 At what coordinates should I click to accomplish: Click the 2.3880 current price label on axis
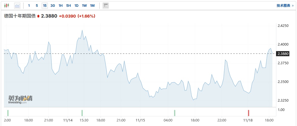point(283,54)
